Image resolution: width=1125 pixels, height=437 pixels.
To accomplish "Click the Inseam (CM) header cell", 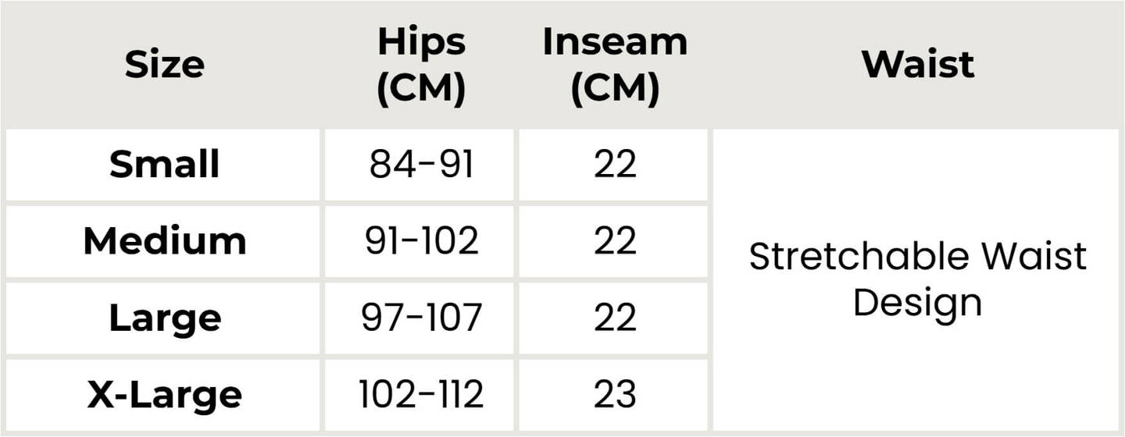I will click(x=615, y=66).
